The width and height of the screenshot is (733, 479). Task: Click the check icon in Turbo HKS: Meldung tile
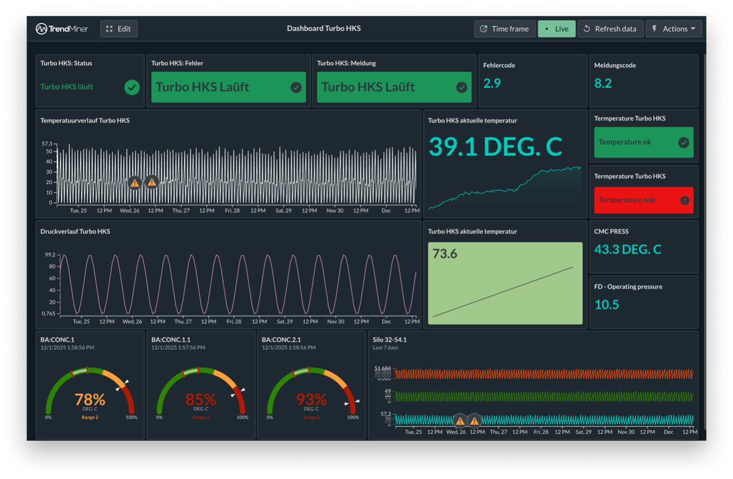pyautogui.click(x=462, y=88)
